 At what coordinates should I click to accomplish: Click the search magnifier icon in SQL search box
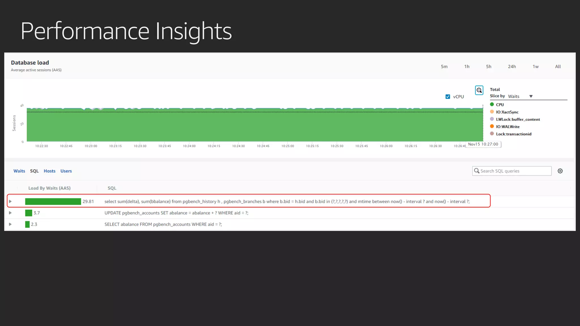tap(477, 171)
